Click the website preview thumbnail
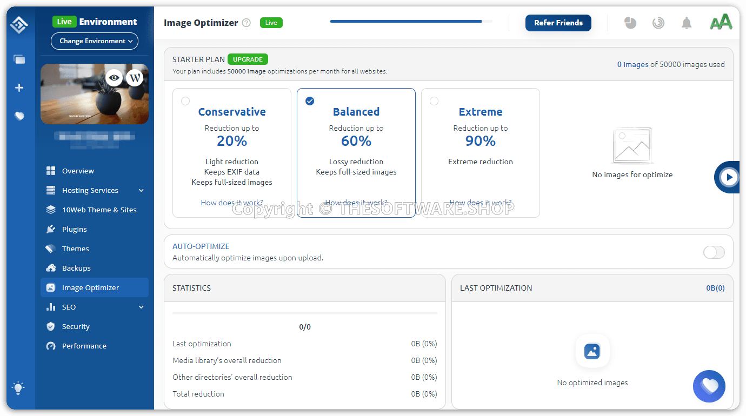Screen dimensions: 746x416 [95, 94]
